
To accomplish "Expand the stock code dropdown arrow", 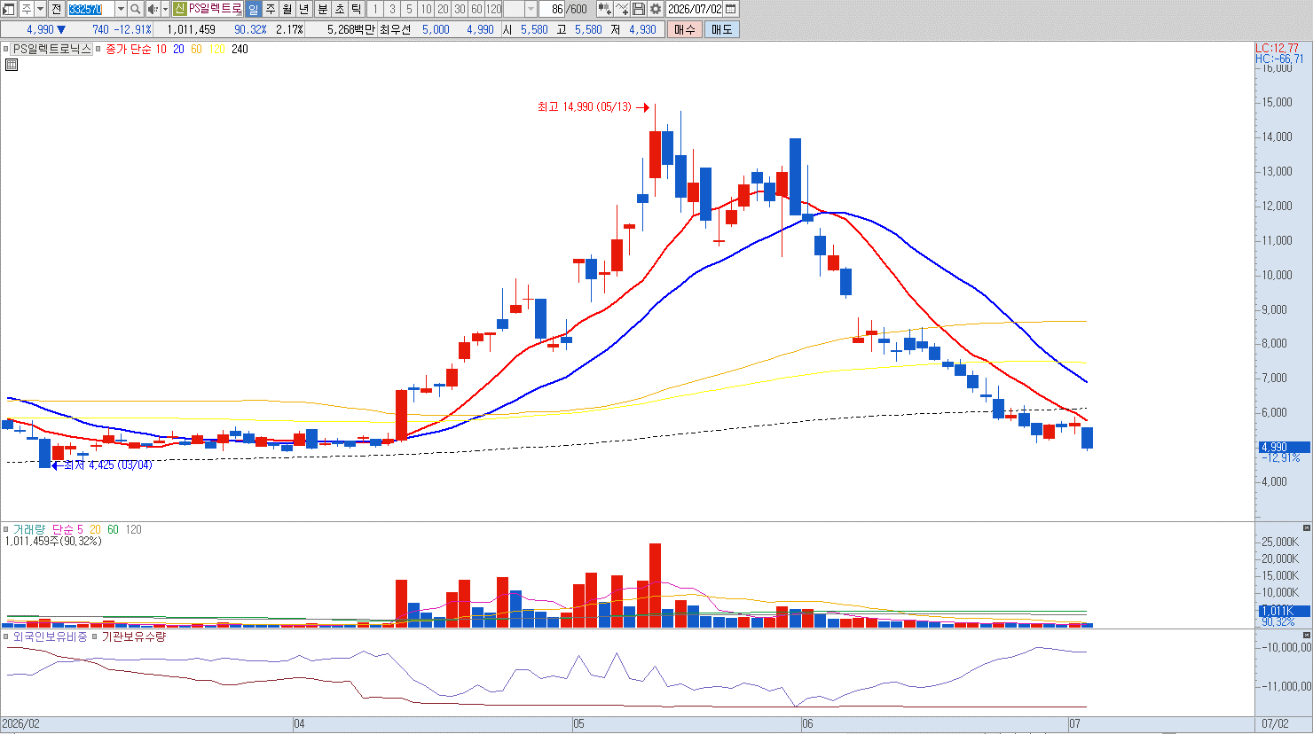I will pyautogui.click(x=121, y=9).
